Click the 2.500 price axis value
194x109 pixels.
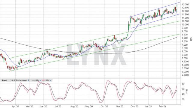pos(185,75)
